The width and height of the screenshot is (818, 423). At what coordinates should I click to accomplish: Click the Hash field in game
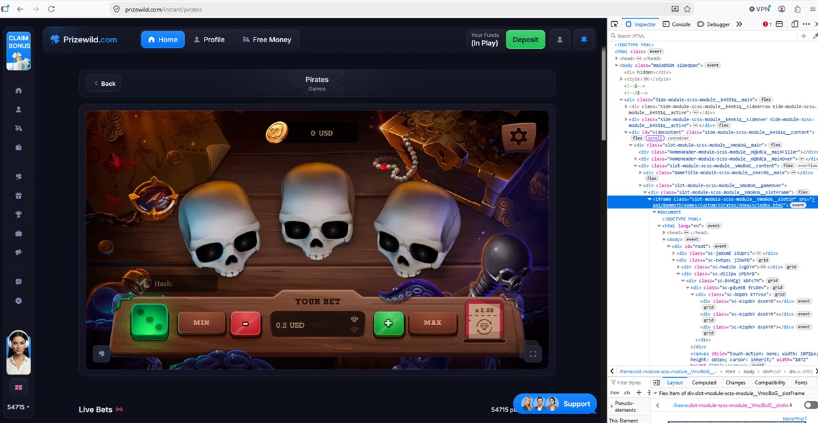click(x=179, y=283)
